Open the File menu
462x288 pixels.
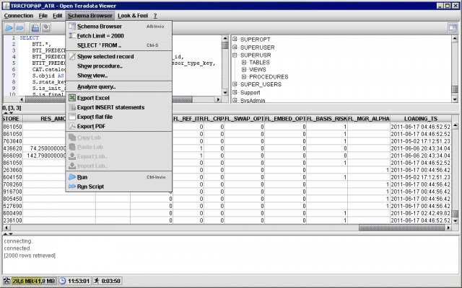click(x=43, y=16)
